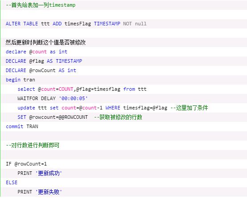Click the 'IF @rowCount=1' line
Screen dimensions: 247x198
point(26,164)
